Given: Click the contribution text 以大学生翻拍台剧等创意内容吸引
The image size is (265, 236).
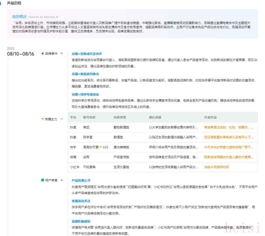Looking at the screenshot, I should [173, 127].
